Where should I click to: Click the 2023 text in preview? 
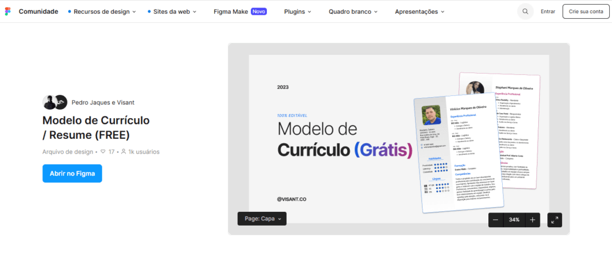[283, 87]
